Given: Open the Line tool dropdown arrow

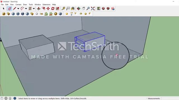Looking at the screenshot, I should click(x=18, y=9).
